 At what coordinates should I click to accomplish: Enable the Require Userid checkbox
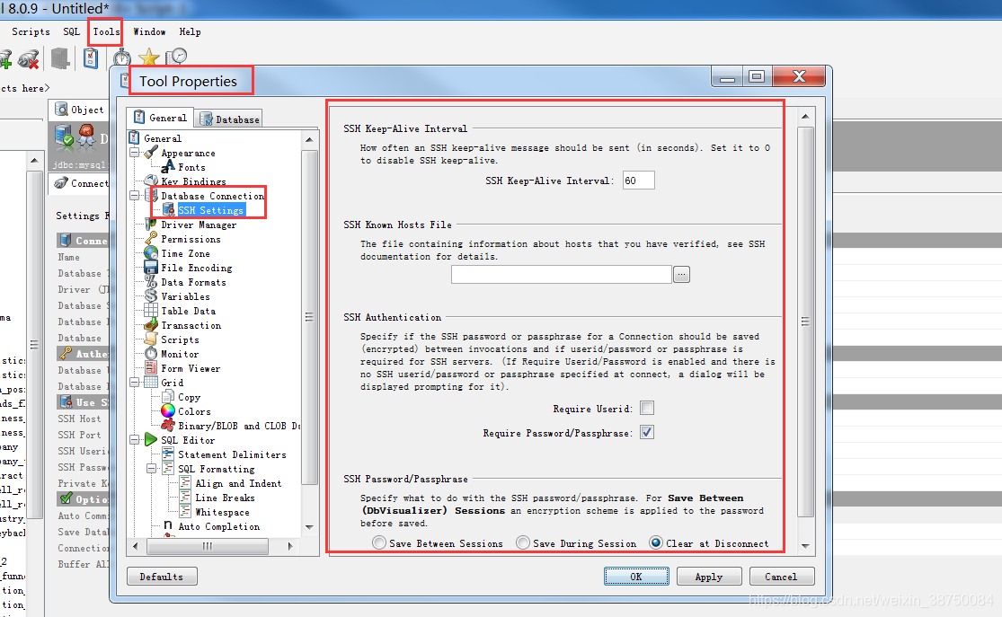point(646,408)
